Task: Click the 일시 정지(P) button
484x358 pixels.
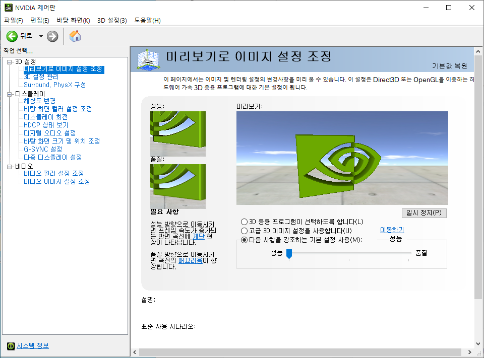Action: click(424, 213)
